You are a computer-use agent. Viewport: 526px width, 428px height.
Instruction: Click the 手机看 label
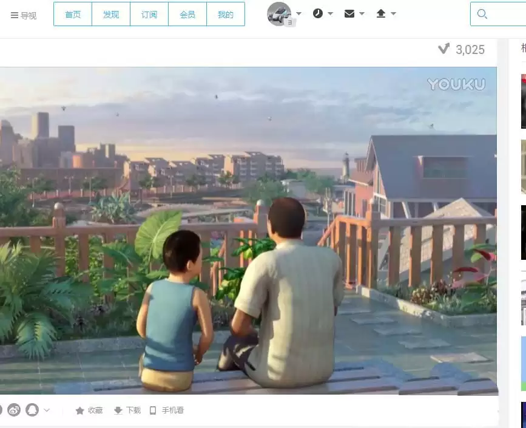[x=173, y=410]
